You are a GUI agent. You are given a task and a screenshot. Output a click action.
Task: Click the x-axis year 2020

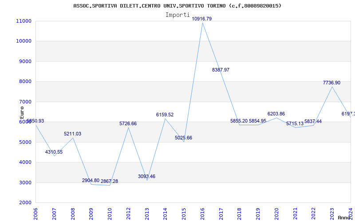point(276,214)
